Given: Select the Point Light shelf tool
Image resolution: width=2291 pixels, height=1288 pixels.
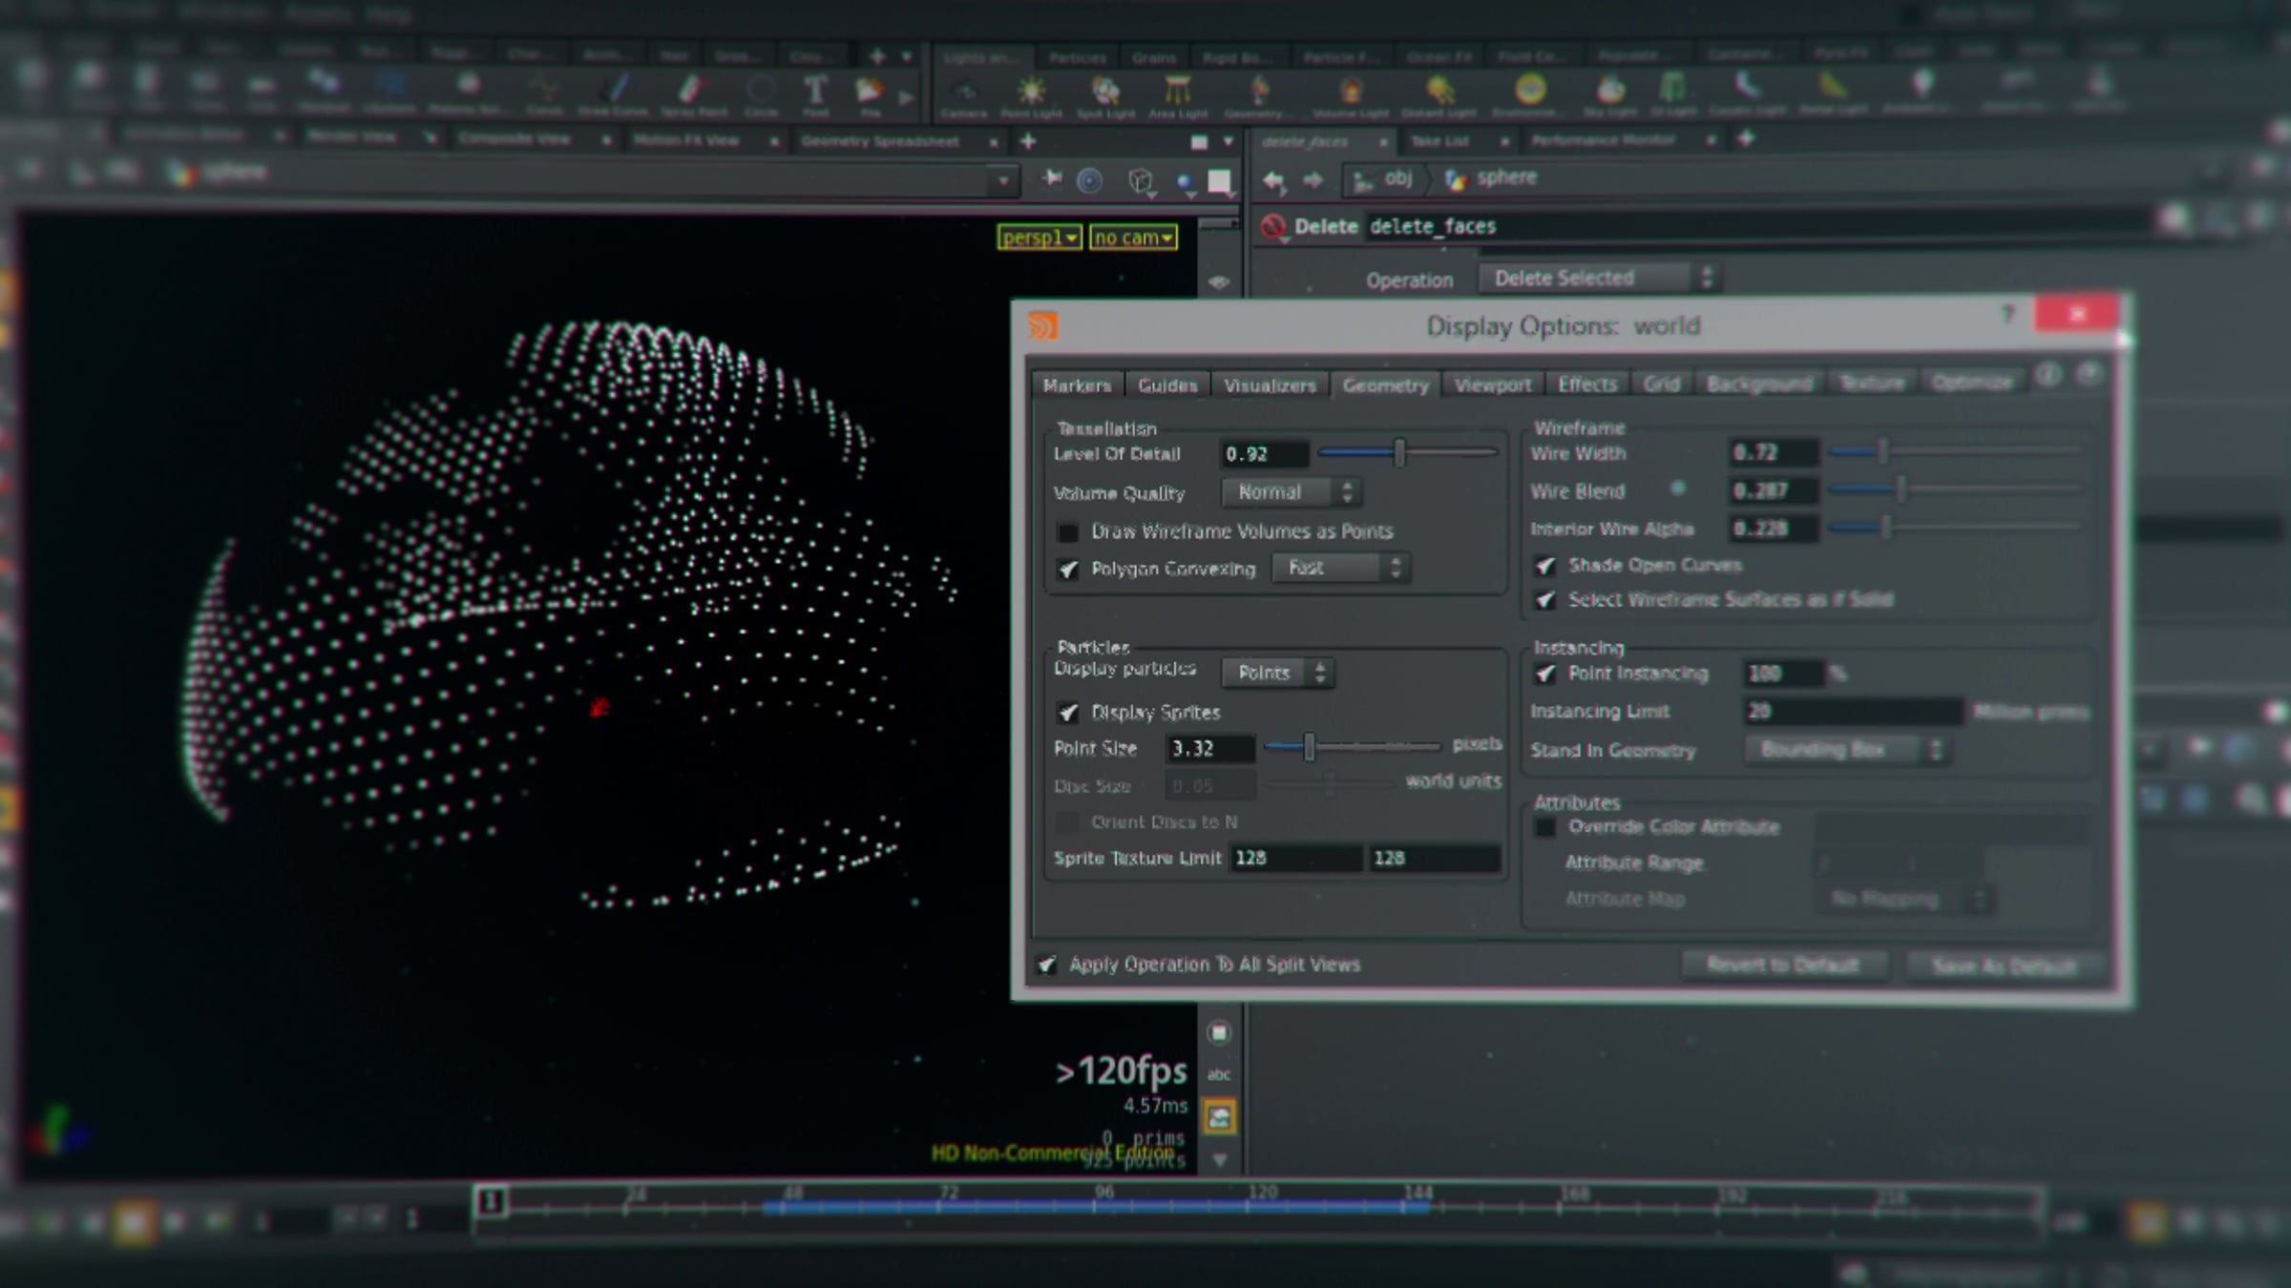Looking at the screenshot, I should [x=1031, y=95].
